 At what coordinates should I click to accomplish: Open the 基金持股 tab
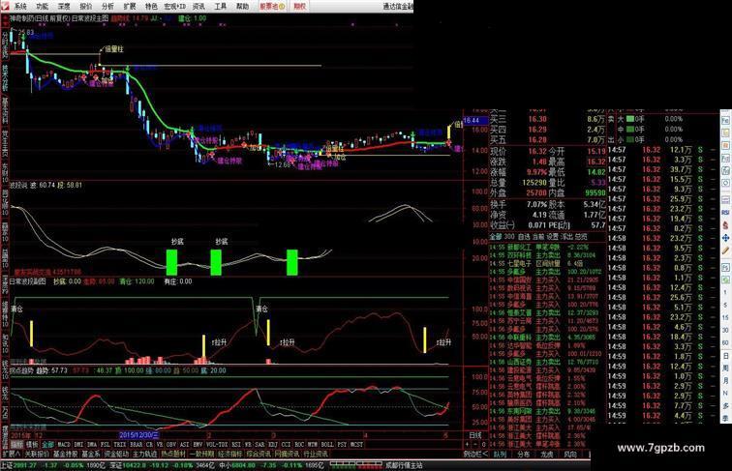click(66, 454)
